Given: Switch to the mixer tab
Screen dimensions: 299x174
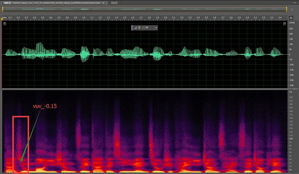Looking at the screenshot, I should click(x=117, y=2).
